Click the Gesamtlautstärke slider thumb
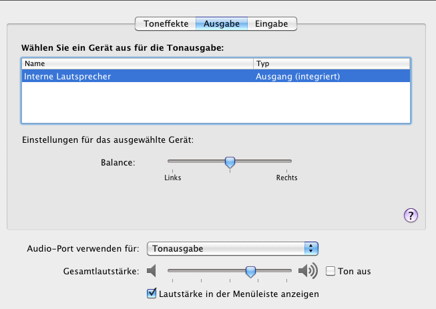Screen dimensions: 436x309 pos(250,271)
